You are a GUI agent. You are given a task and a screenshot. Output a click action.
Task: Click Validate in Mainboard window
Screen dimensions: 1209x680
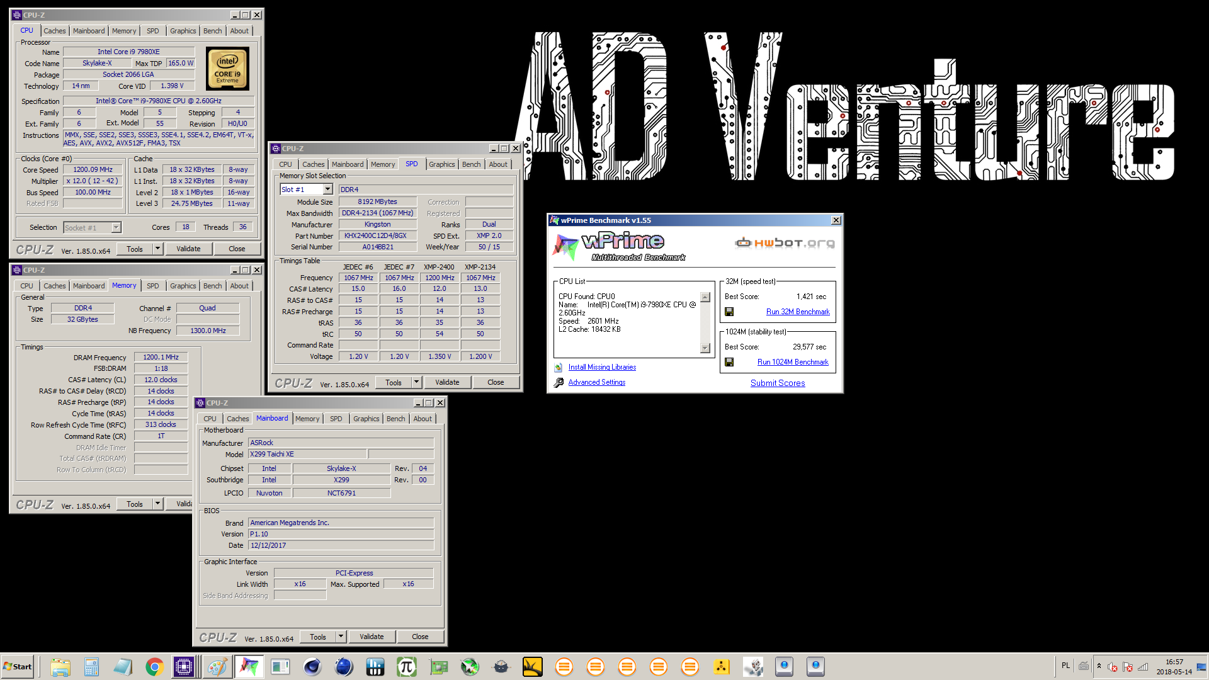pyautogui.click(x=372, y=637)
